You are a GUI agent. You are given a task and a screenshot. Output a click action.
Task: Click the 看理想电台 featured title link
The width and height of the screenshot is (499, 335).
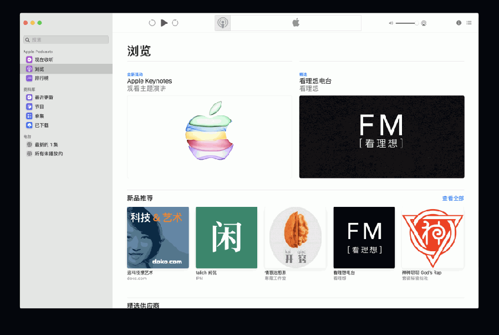click(x=315, y=81)
